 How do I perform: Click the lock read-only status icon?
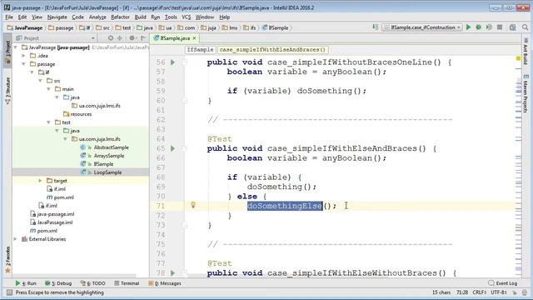[x=515, y=292]
